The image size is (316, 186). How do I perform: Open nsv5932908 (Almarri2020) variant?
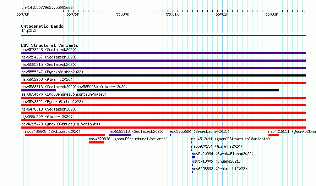(47, 79)
